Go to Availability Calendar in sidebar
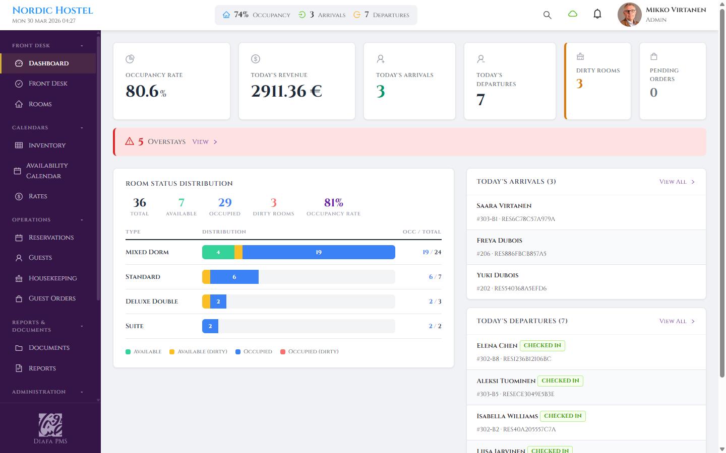Image resolution: width=726 pixels, height=453 pixels. pos(47,171)
